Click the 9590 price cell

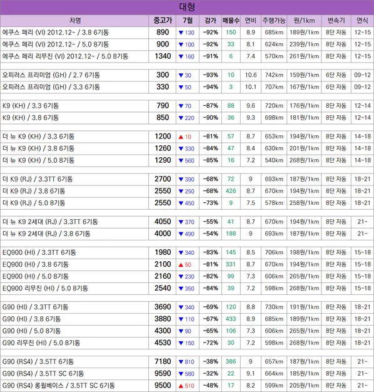point(163,373)
